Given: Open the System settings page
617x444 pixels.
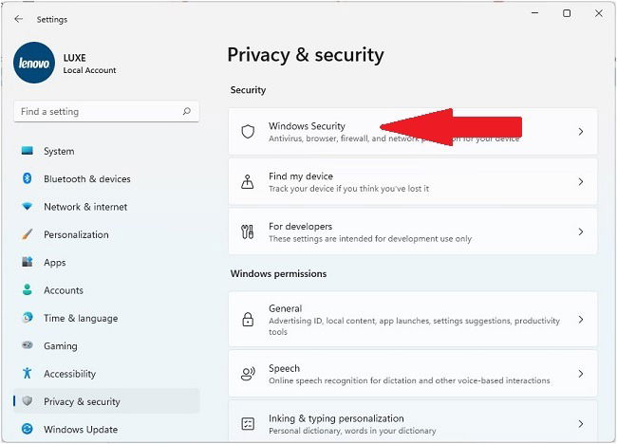Looking at the screenshot, I should coord(59,152).
